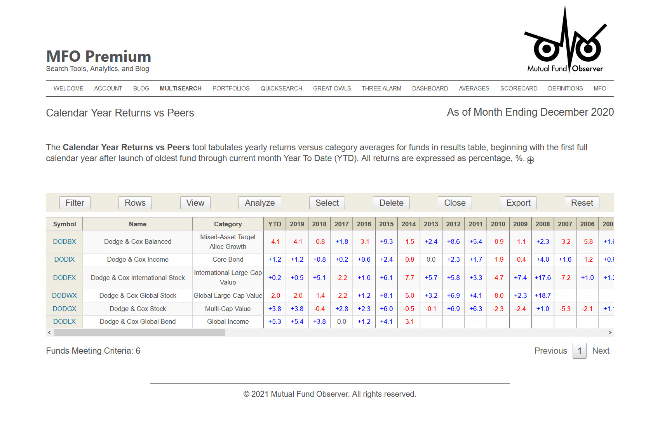
Task: Click the Reset button
Action: point(582,203)
